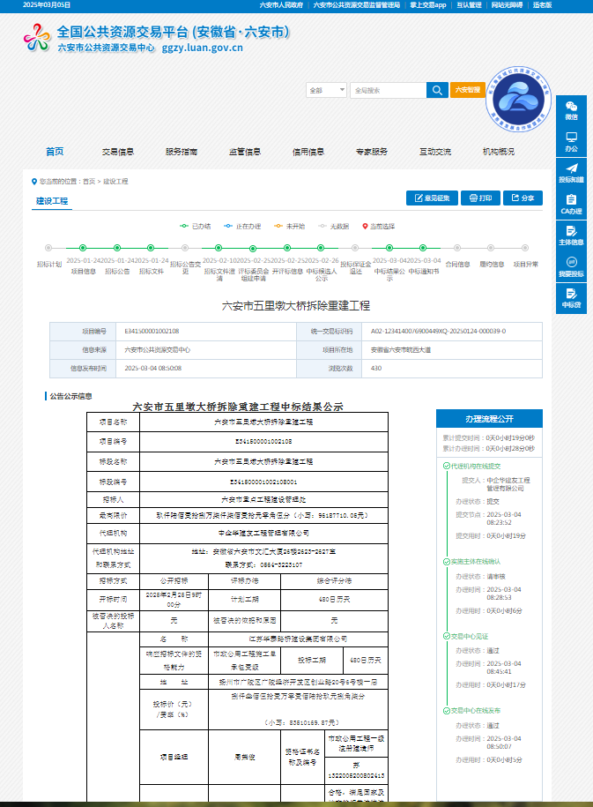593x807 pixels.
Task: Select 中标候选人公示 timeline node
Action: pyautogui.click(x=321, y=248)
